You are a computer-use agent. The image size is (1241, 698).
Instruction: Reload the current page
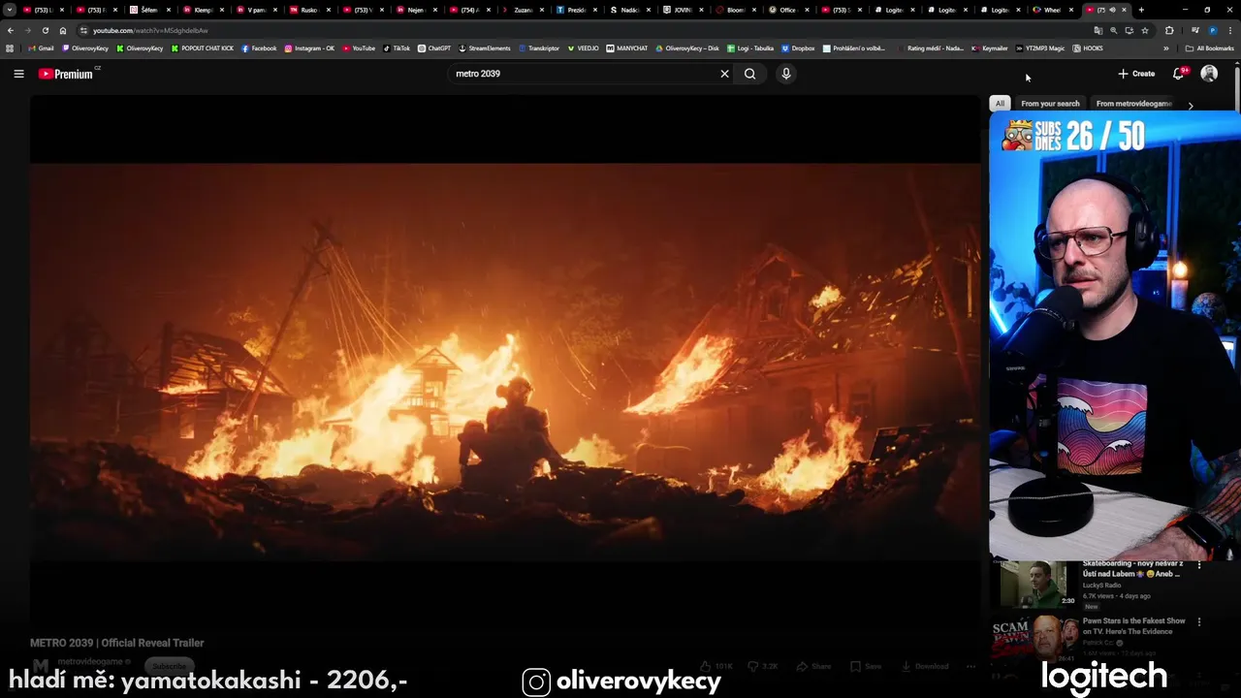click(45, 30)
